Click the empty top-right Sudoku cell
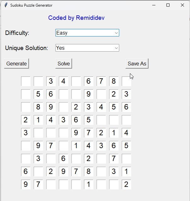The width and height of the screenshot is (190, 201). pyautogui.click(x=126, y=81)
